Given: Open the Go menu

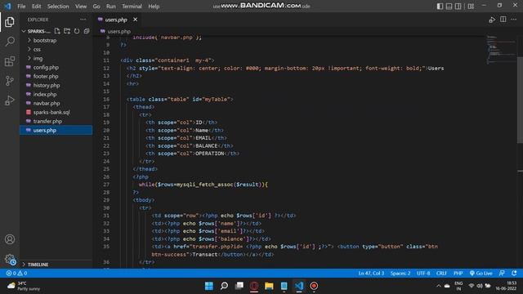Looking at the screenshot, I should [96, 6].
